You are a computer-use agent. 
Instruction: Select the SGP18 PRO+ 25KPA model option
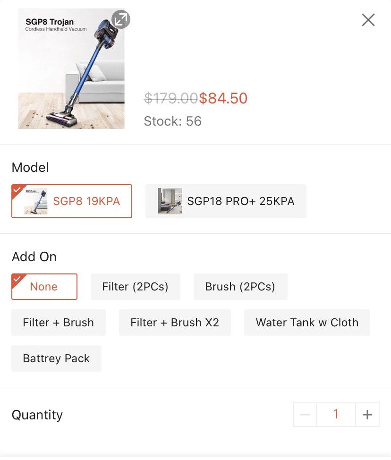coord(225,201)
